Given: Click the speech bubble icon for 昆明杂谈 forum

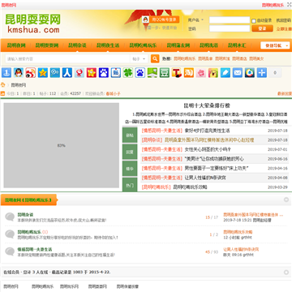Looking at the screenshot, I should pos(10,217).
